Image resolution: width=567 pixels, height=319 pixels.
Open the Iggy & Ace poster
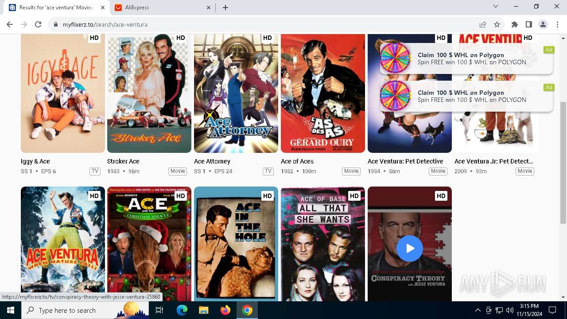click(63, 93)
